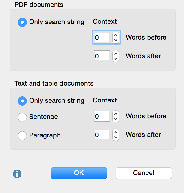Increase PDF 'Words after' stepper up arrow
184x193 pixels.
click(116, 53)
